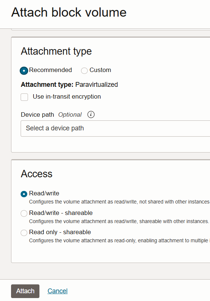Image resolution: width=210 pixels, height=301 pixels.
Task: Choose the Custom attachment type radio
Action: [x=84, y=71]
